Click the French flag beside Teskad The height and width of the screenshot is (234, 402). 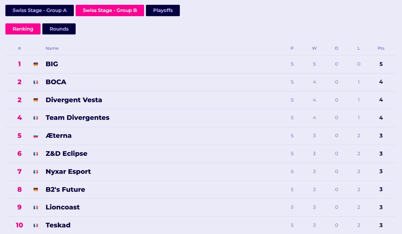(36, 225)
